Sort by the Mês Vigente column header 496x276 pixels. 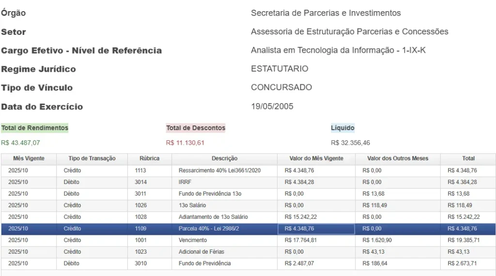click(x=29, y=158)
